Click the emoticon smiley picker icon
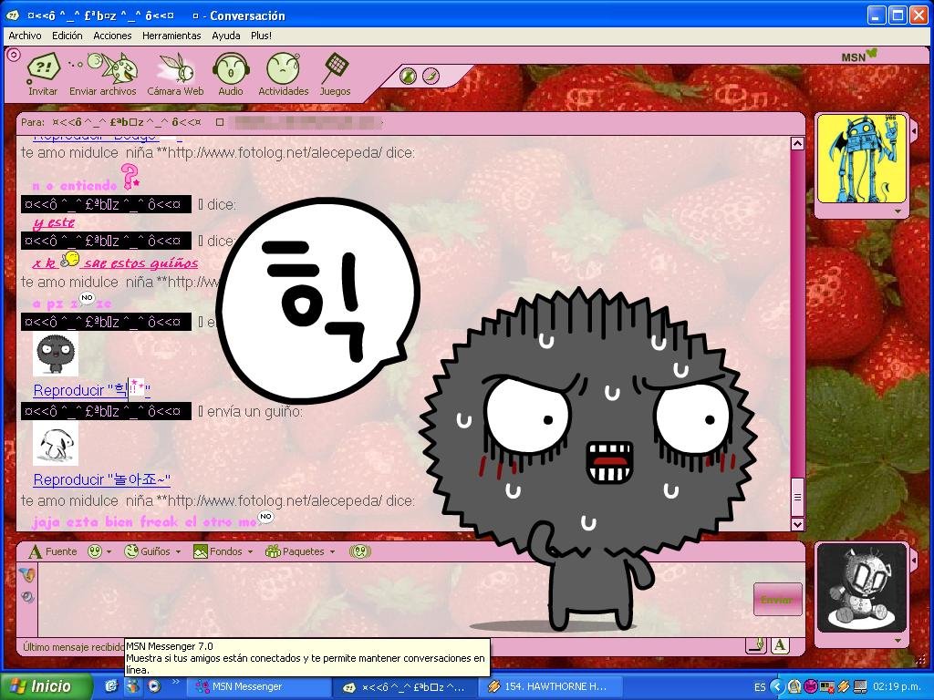This screenshot has width=934, height=700. [x=95, y=551]
